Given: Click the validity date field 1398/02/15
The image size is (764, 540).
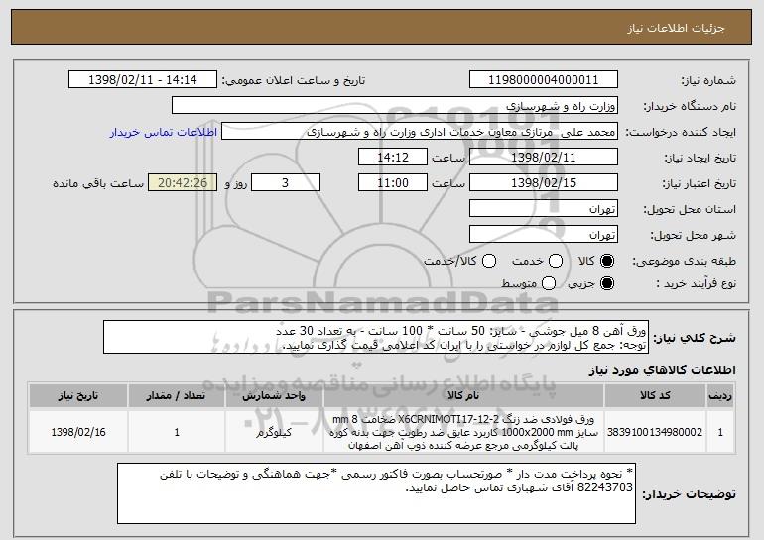Looking at the screenshot, I should [x=544, y=183].
